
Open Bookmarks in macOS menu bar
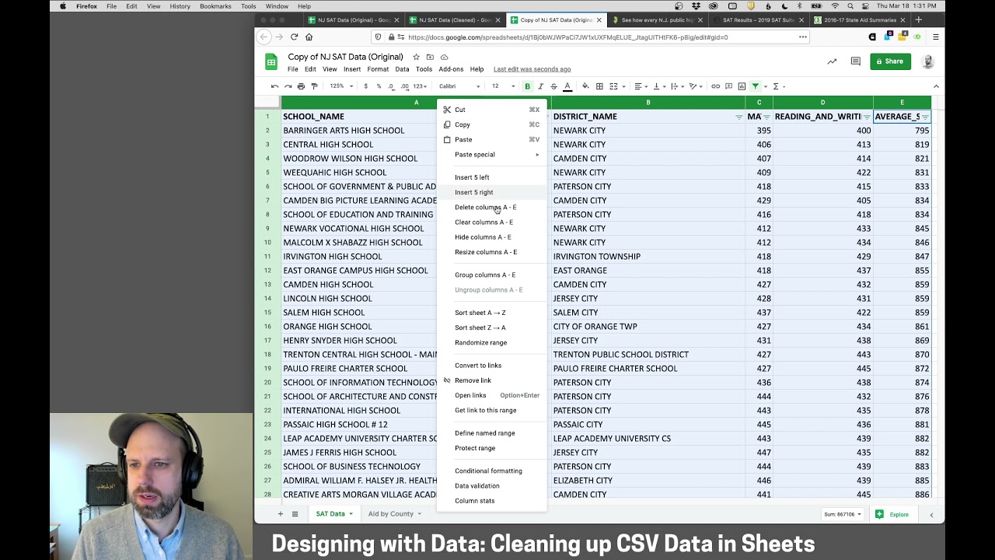tap(215, 6)
